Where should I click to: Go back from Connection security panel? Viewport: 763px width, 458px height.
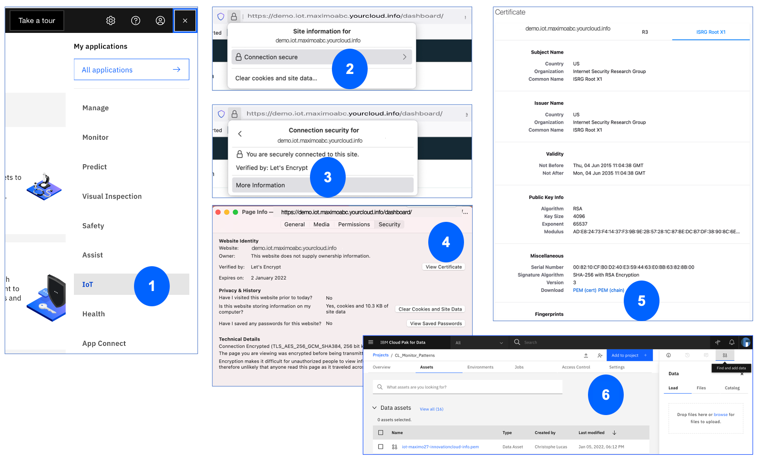click(x=240, y=134)
